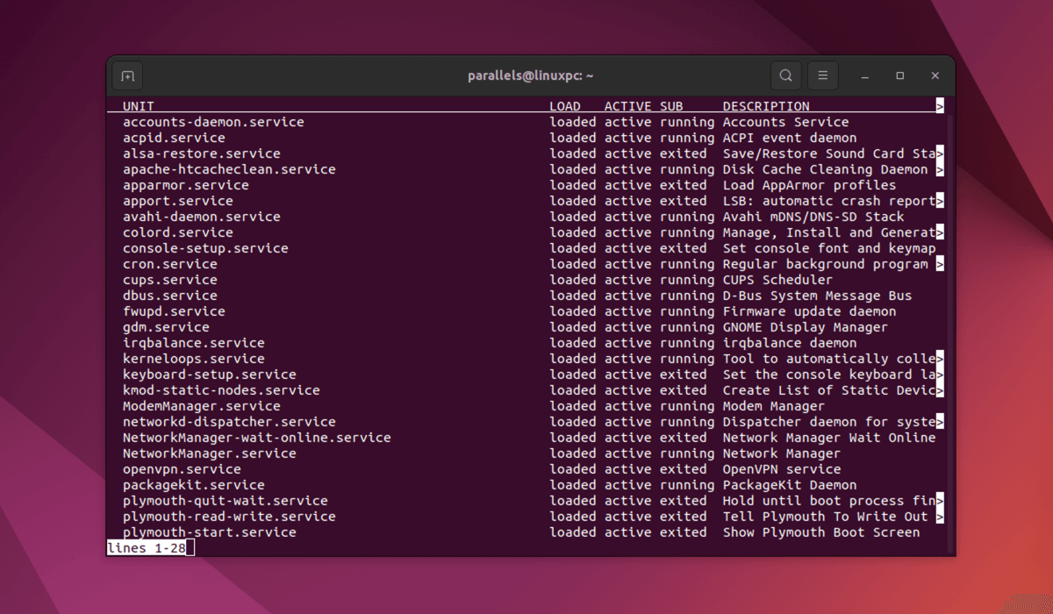Click PackageKit Daemon description text

pyautogui.click(x=790, y=485)
